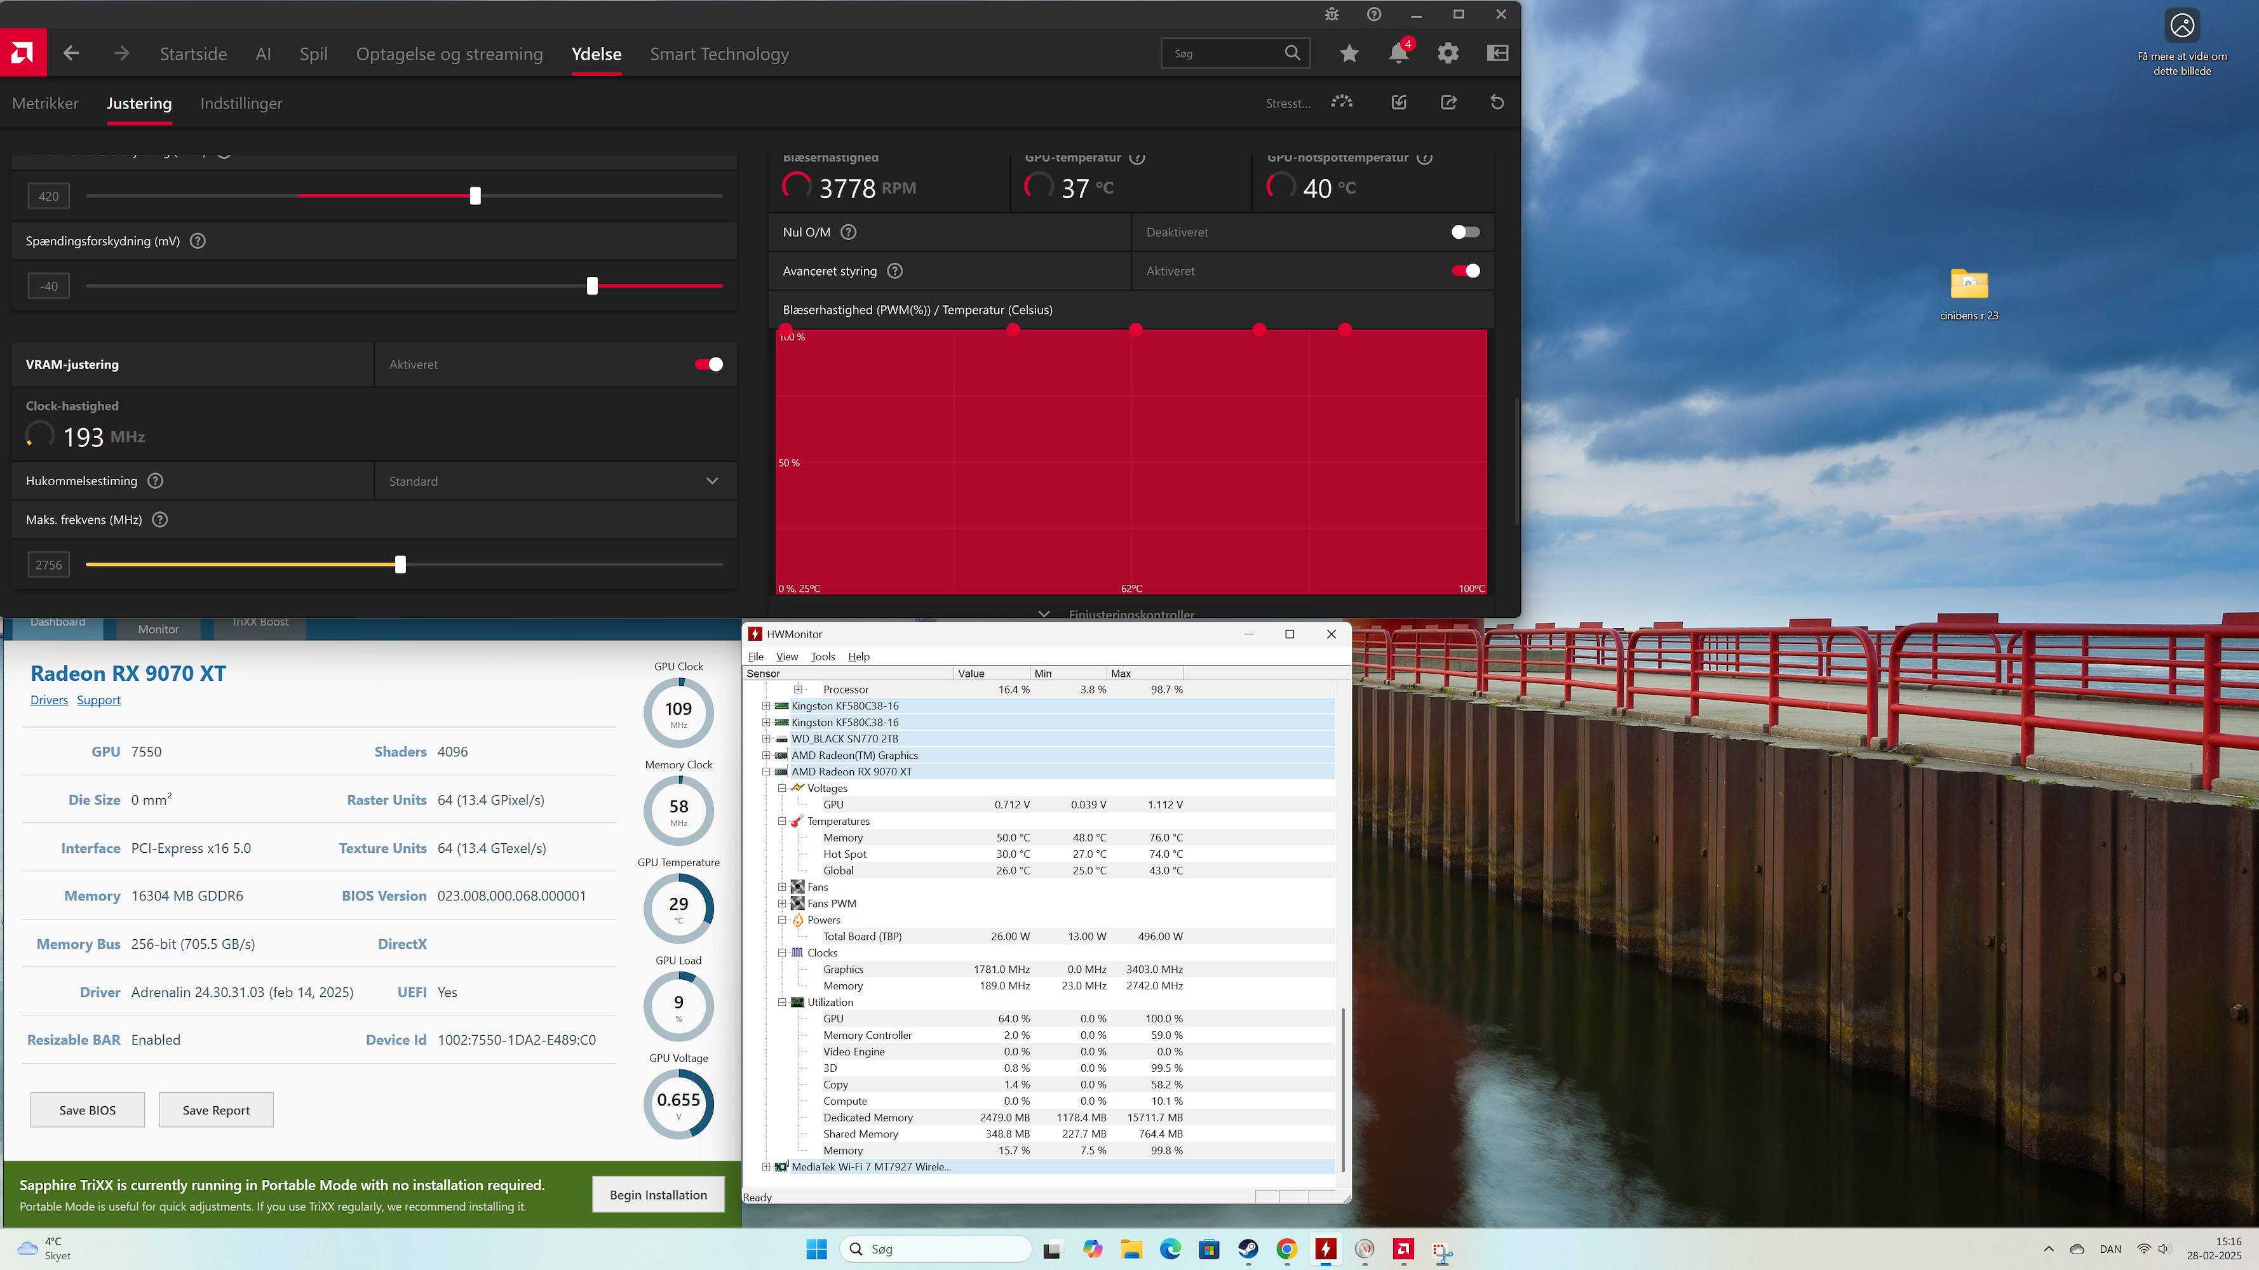Switch to TriXX Monitor tab
Viewport: 2259px width, 1270px height.
pyautogui.click(x=158, y=629)
